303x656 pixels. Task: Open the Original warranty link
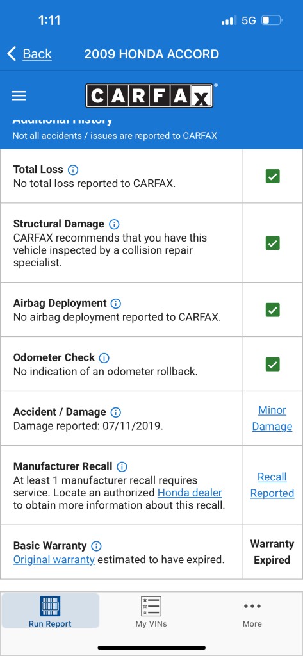[54, 560]
